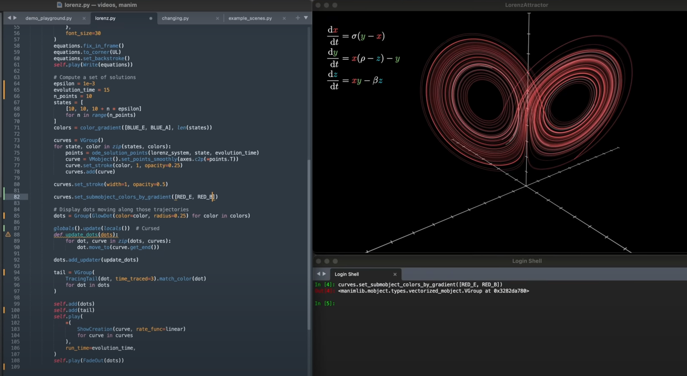Click the forward arrow in Login Shell tab bar
Screen dimensions: 687x376
pos(324,274)
